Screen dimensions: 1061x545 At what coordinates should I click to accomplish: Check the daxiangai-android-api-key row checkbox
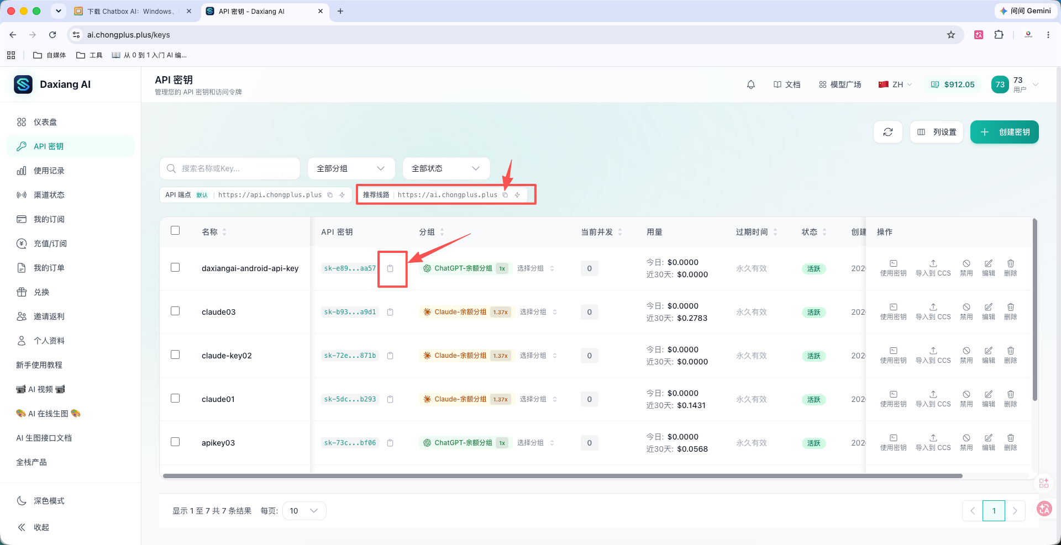click(175, 267)
